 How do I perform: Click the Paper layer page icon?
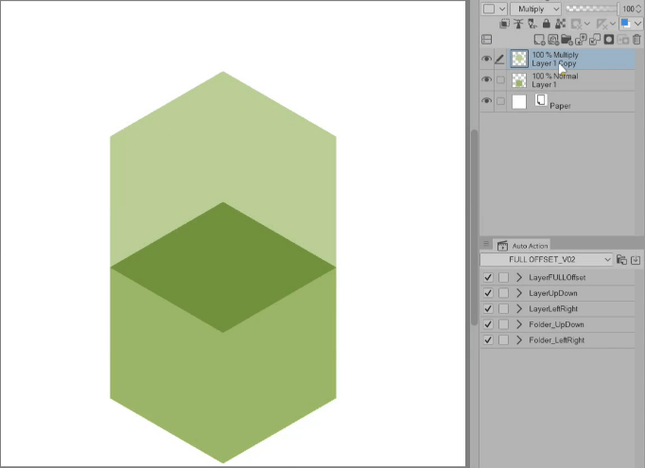541,100
